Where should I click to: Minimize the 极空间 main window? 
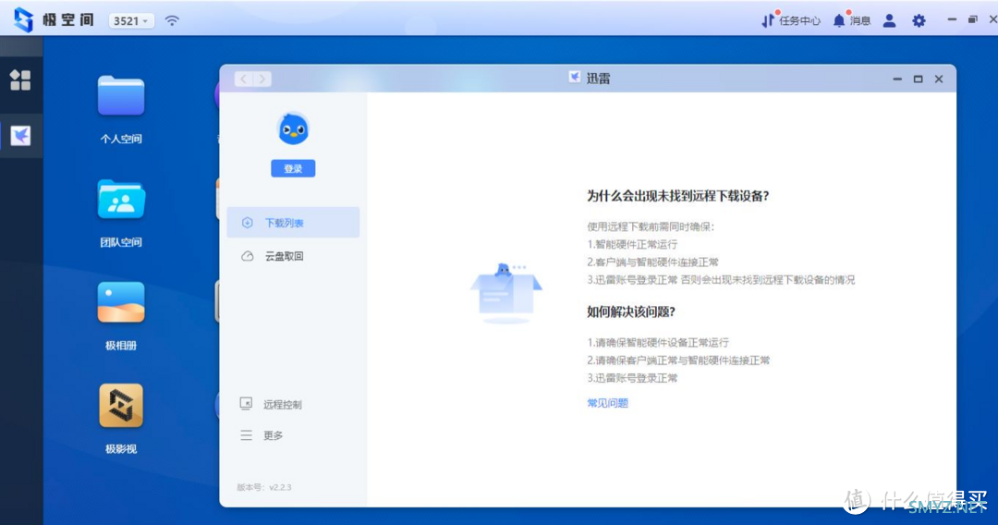point(952,19)
